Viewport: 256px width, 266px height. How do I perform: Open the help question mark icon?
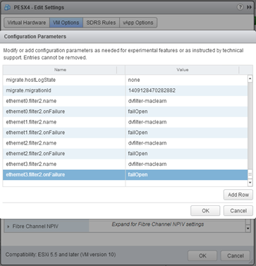coord(240,7)
